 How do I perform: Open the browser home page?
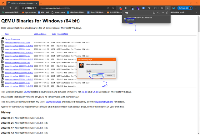[16, 8]
